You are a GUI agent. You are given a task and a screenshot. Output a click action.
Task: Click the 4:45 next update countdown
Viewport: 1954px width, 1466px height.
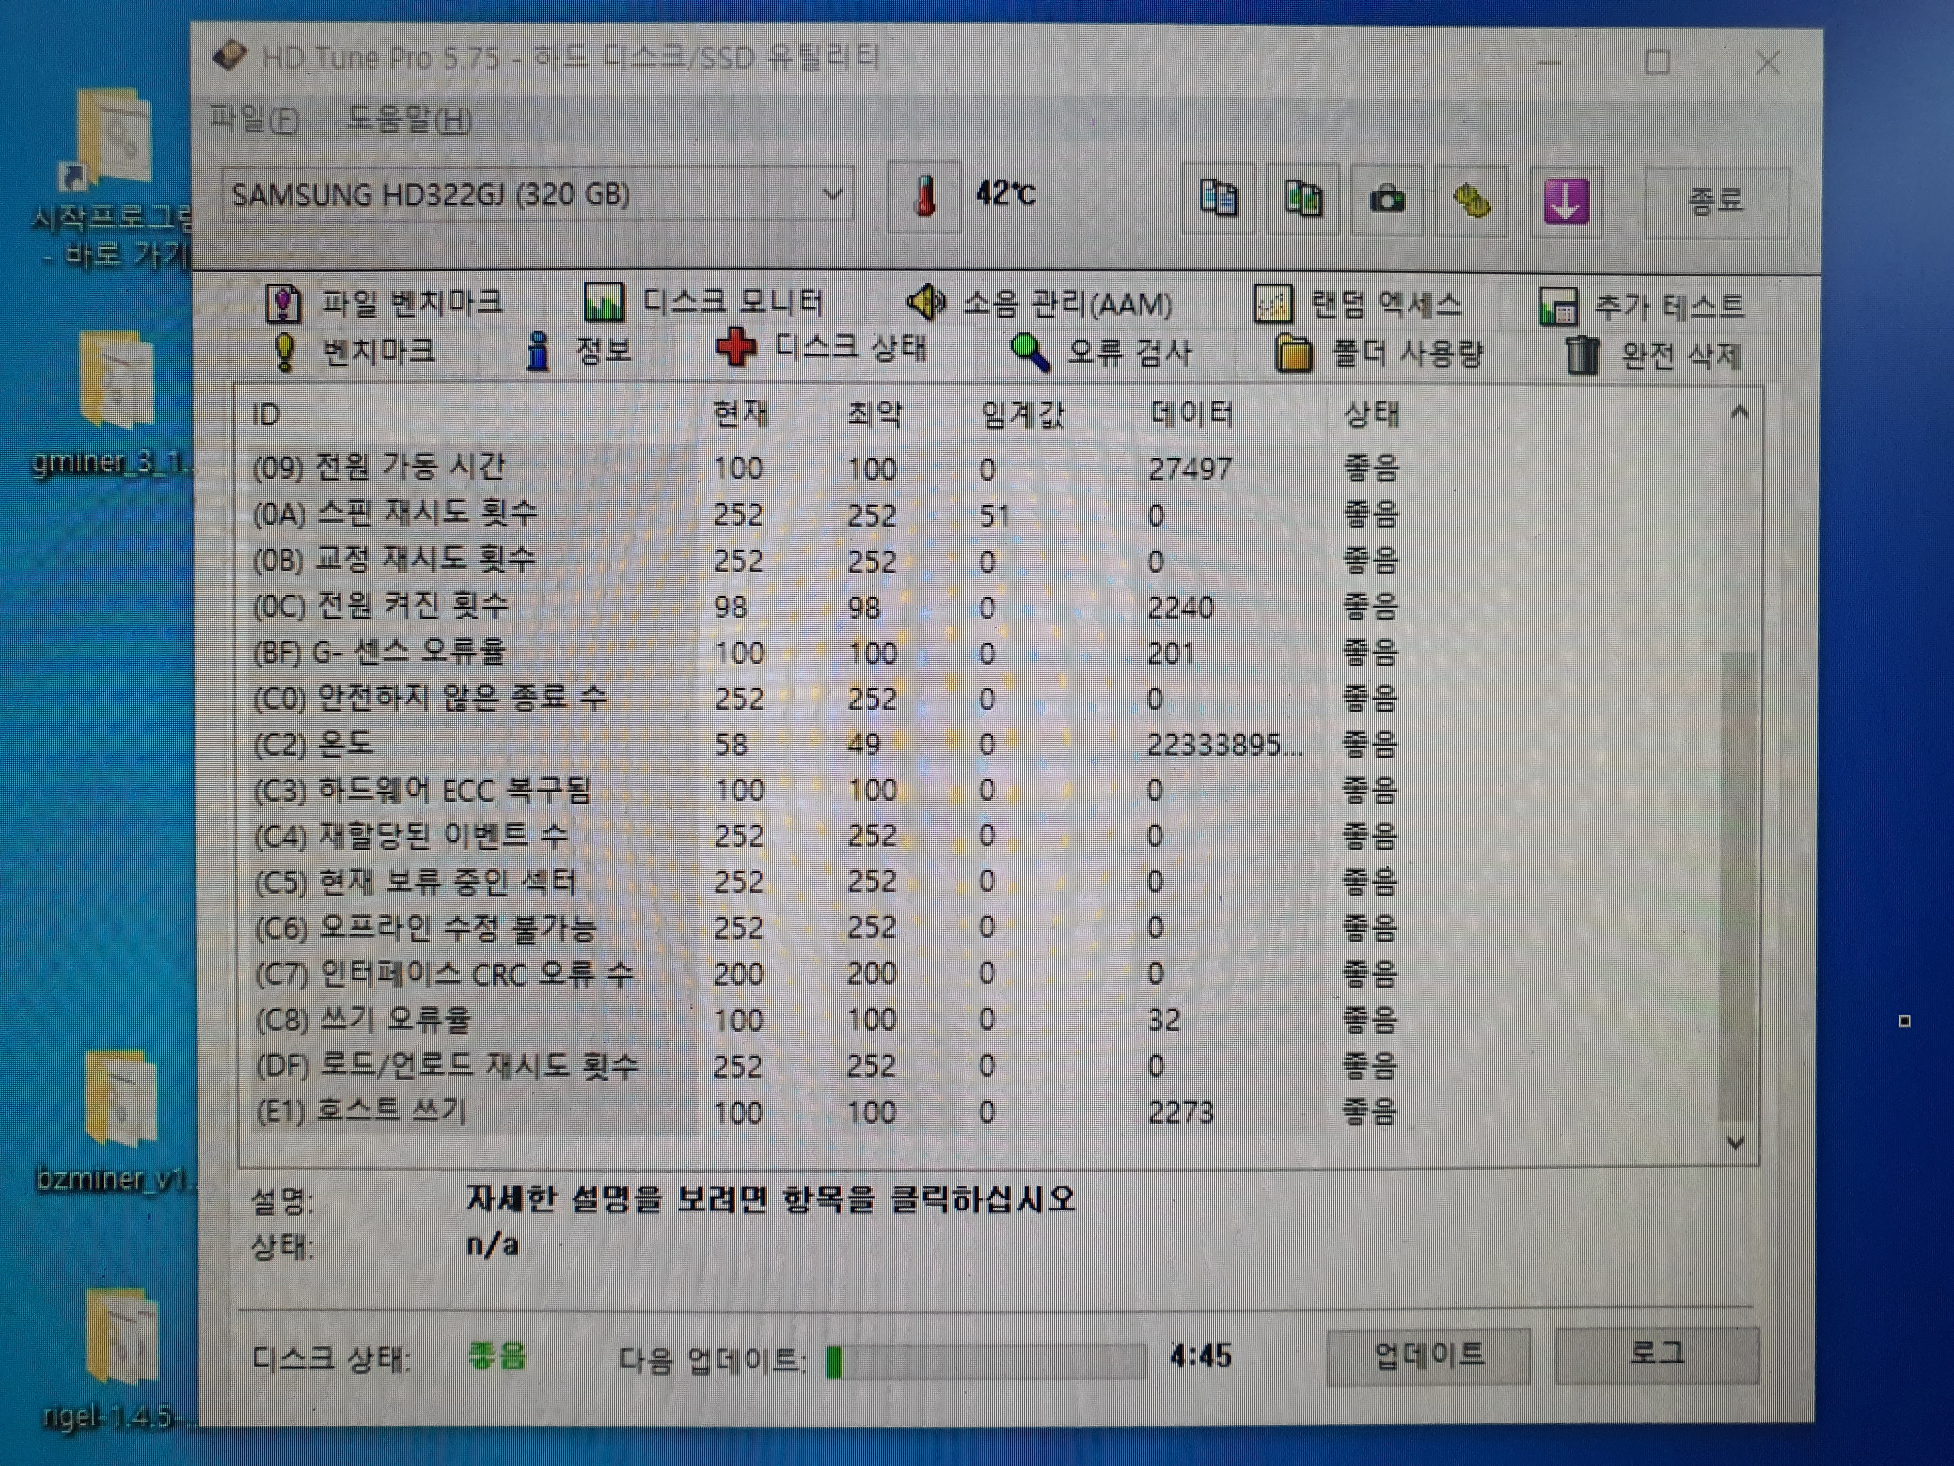pyautogui.click(x=1200, y=1355)
